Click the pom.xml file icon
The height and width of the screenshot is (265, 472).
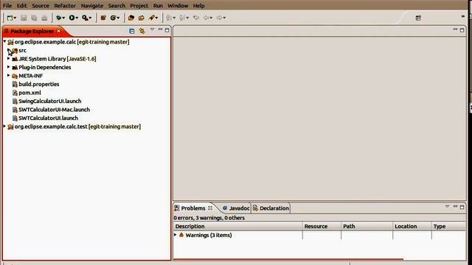(x=15, y=93)
